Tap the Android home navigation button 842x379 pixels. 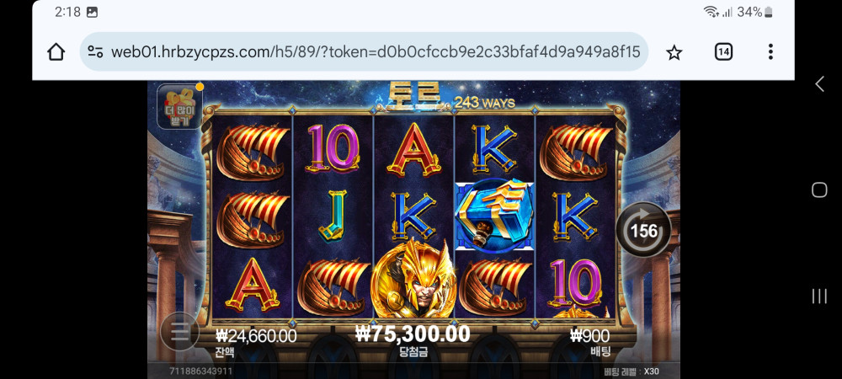(819, 189)
